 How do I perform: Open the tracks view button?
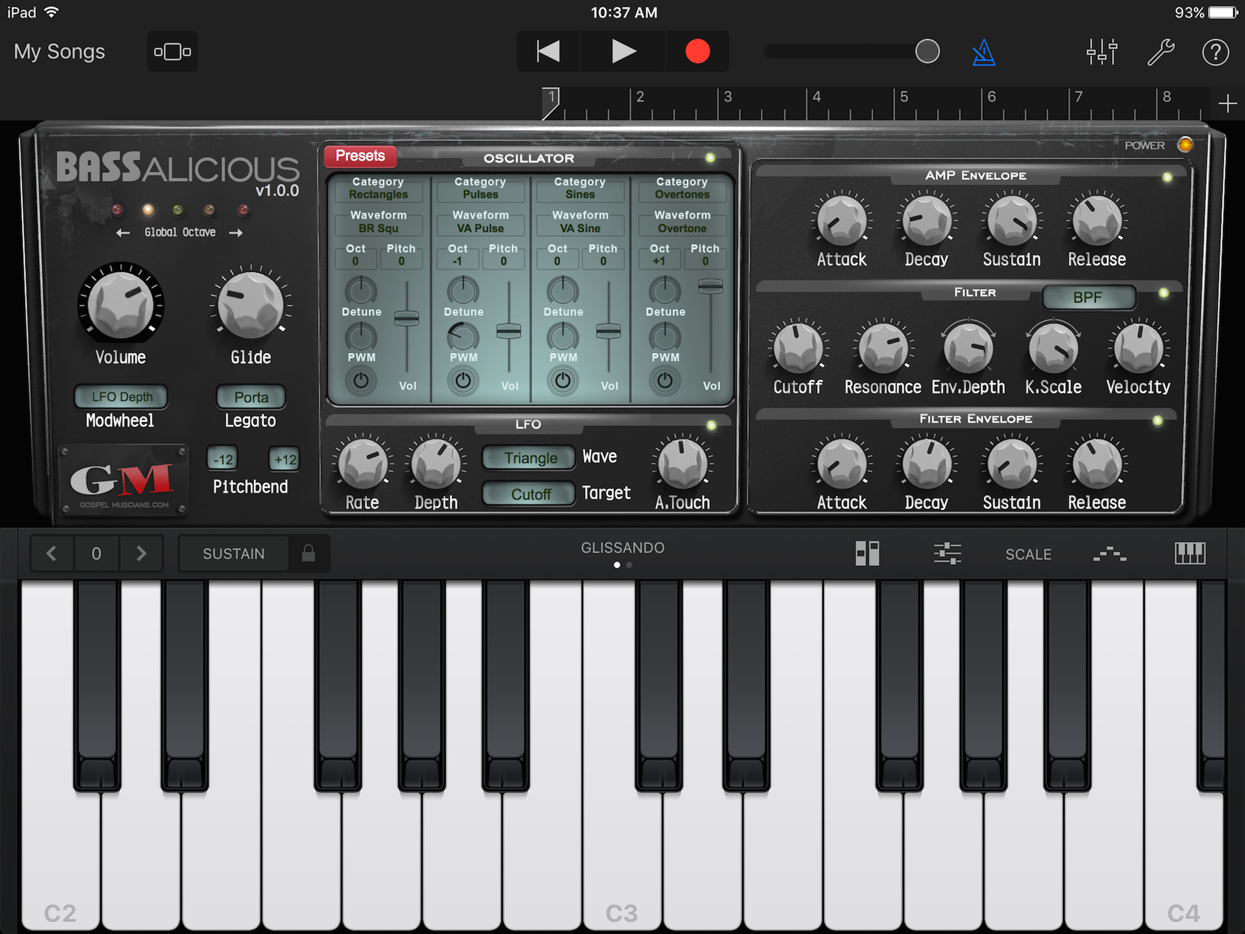pyautogui.click(x=173, y=52)
